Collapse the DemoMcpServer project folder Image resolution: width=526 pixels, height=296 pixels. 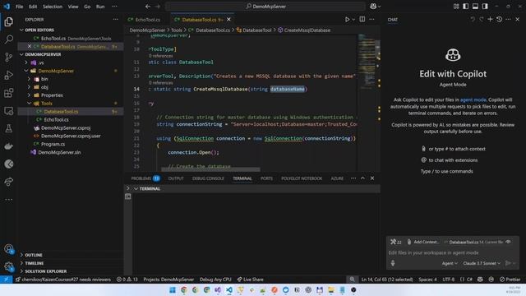(26, 71)
